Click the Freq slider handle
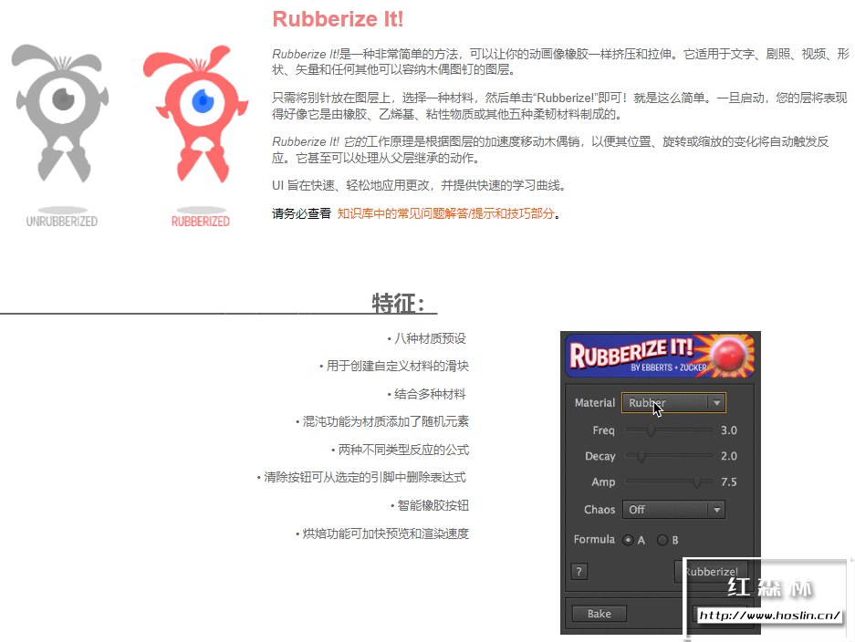Image resolution: width=855 pixels, height=642 pixels. coord(652,430)
